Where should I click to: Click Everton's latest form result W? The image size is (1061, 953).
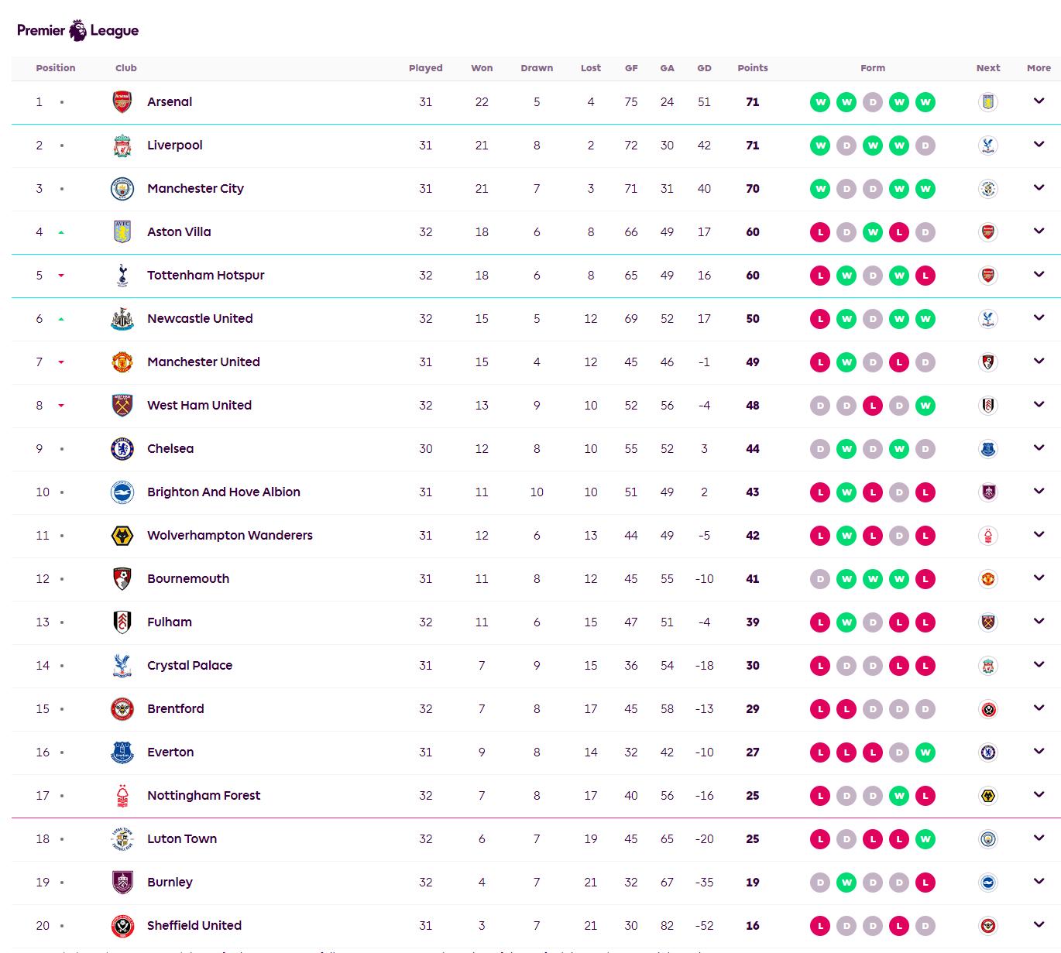tap(925, 752)
